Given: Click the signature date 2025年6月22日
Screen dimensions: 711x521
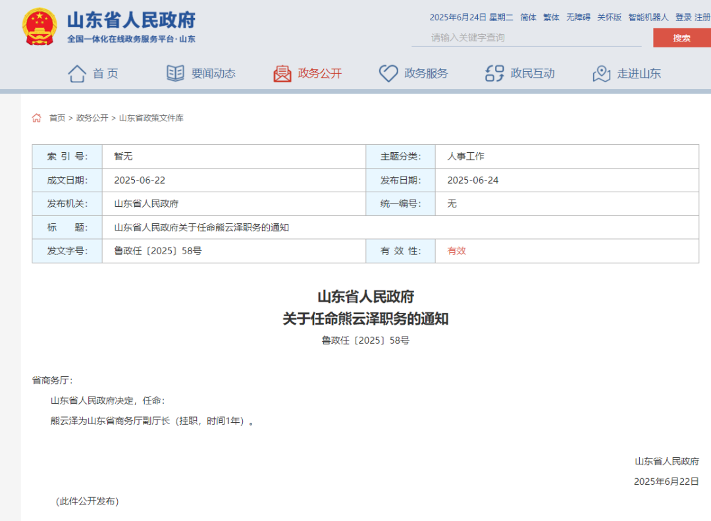Looking at the screenshot, I should (x=666, y=481).
